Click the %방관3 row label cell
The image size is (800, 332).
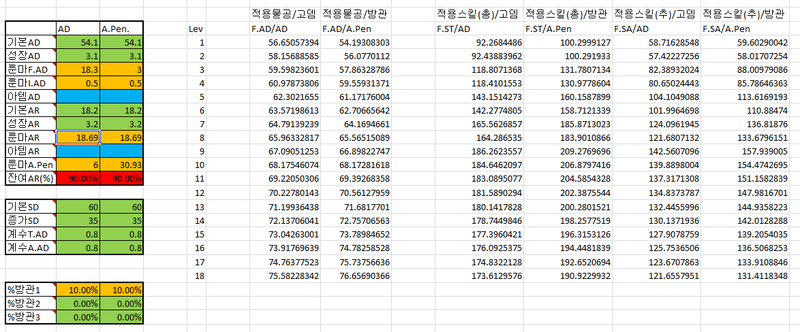pyautogui.click(x=31, y=317)
